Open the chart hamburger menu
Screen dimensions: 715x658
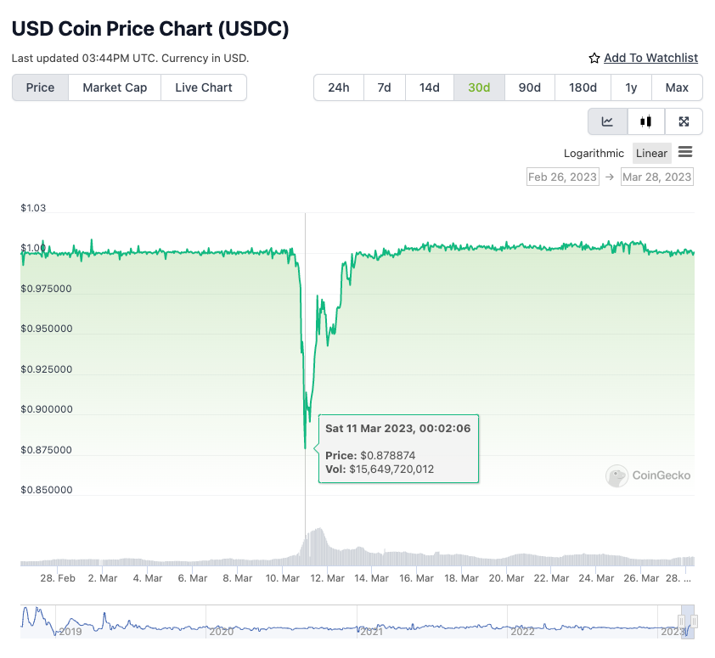(685, 152)
